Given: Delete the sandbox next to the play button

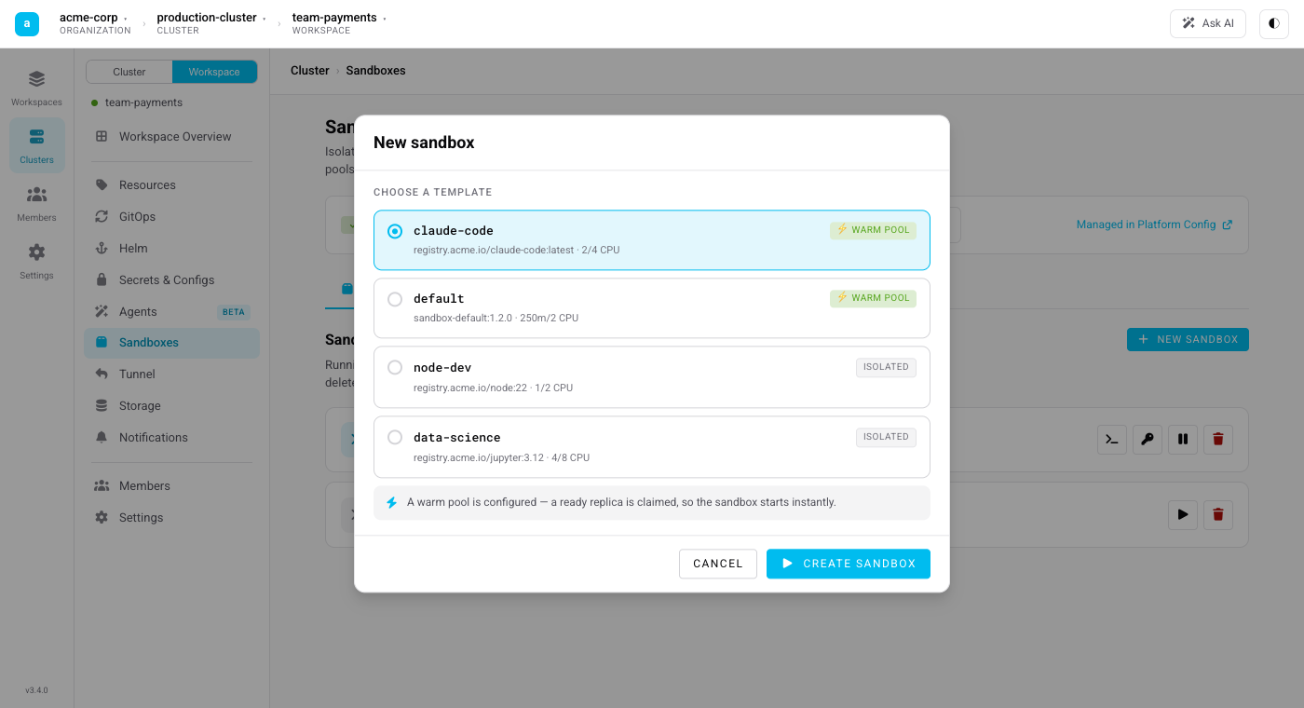Looking at the screenshot, I should 1218,514.
